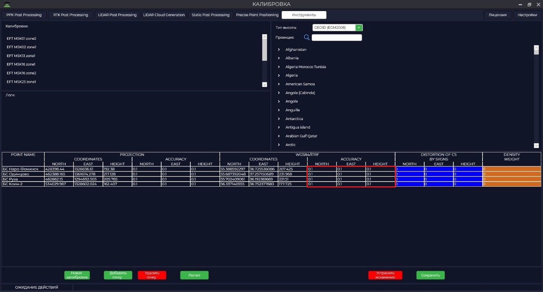543x292 pixels.
Task: Open Настройки settings button
Action: [x=527, y=15]
